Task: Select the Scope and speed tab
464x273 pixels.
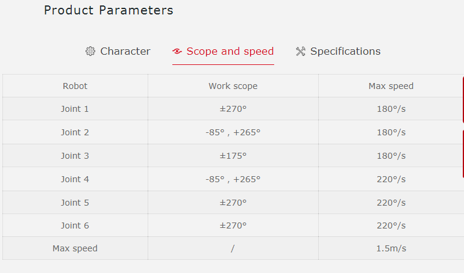Action: point(230,52)
